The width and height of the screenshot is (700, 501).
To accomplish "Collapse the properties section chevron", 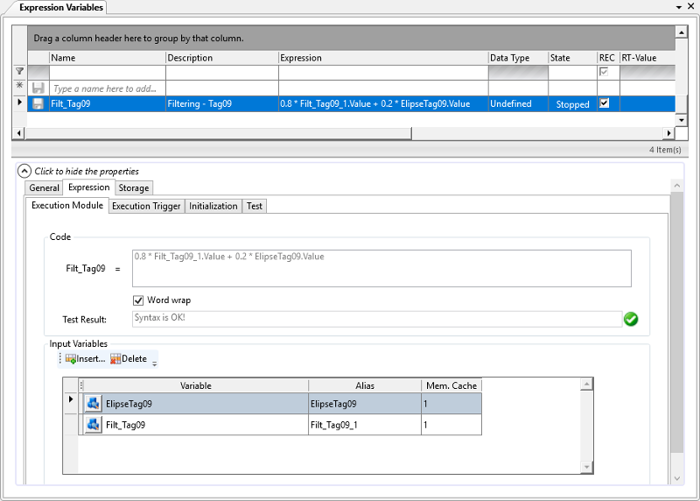I will click(24, 171).
